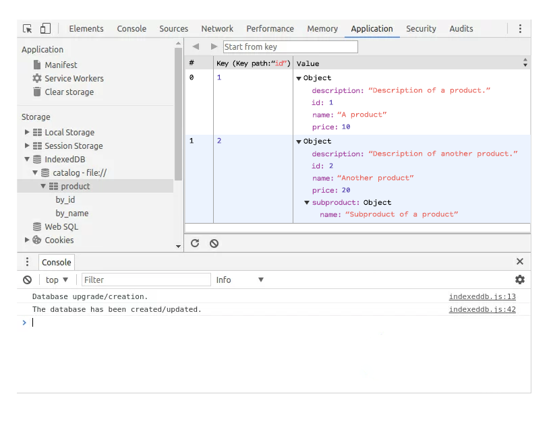This screenshot has height=421, width=553.
Task: Open the indexeddb.js:42 source link
Action: [482, 309]
